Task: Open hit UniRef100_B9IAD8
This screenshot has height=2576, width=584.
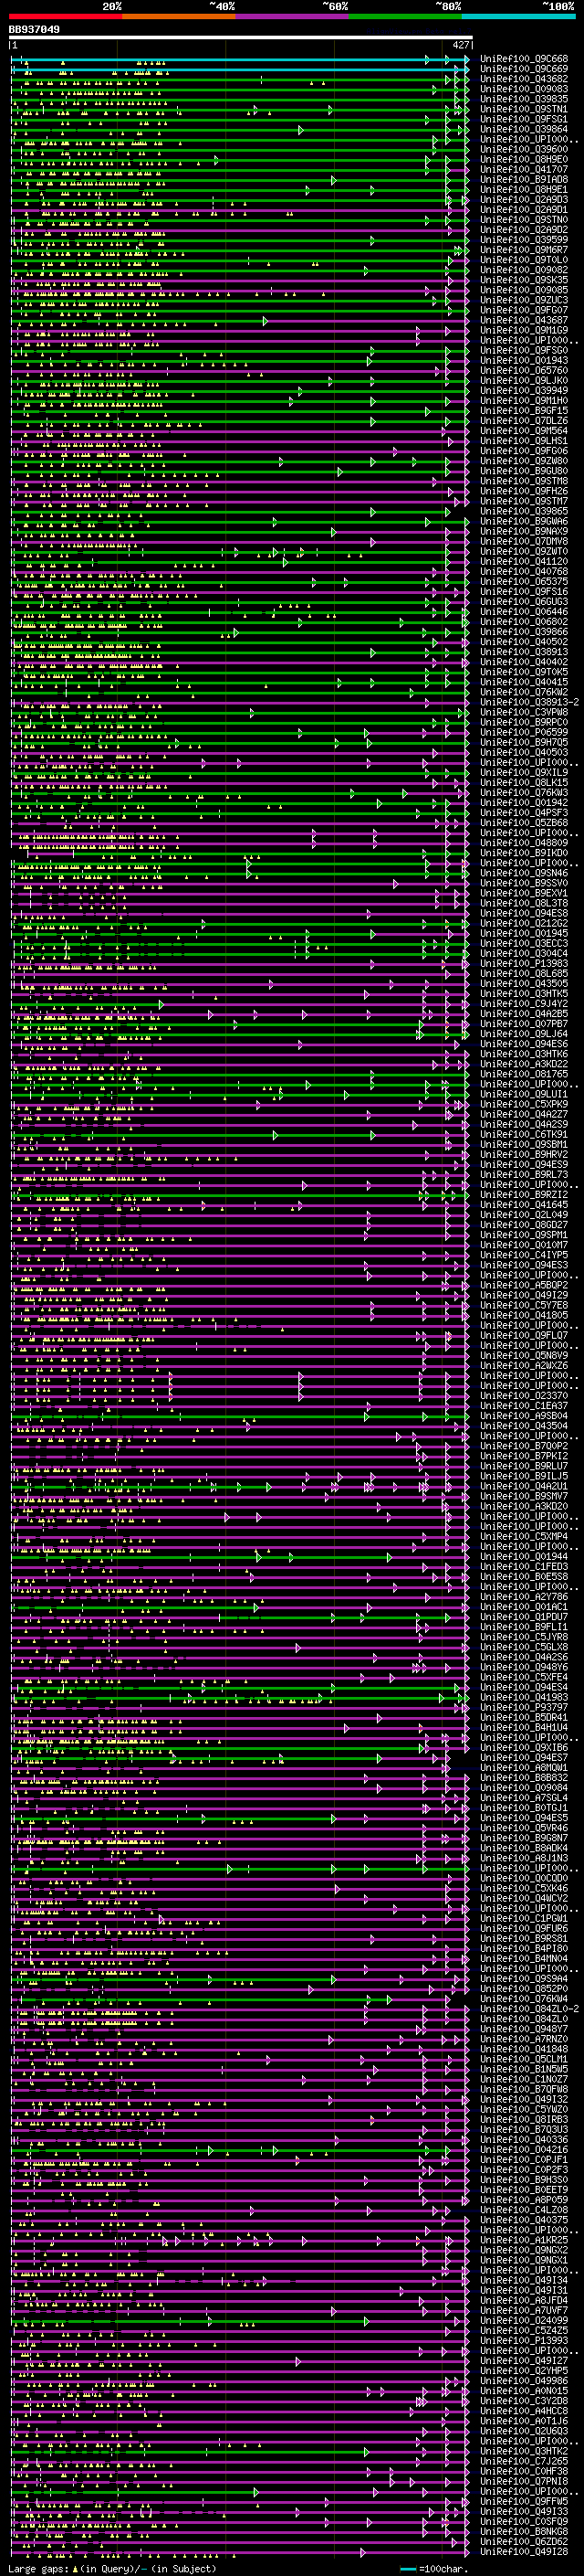Action: click(523, 180)
